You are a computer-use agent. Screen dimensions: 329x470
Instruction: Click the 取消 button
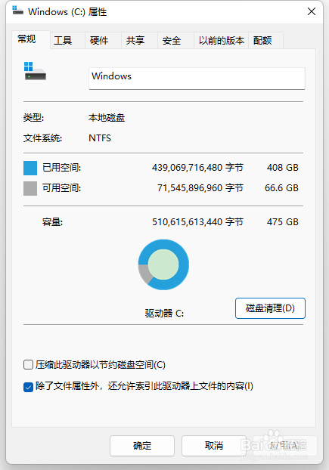tap(213, 446)
